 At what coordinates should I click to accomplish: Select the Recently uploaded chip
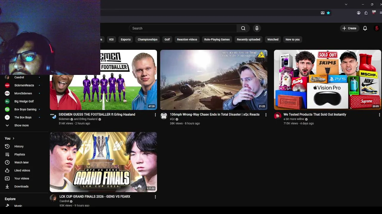coord(249,40)
